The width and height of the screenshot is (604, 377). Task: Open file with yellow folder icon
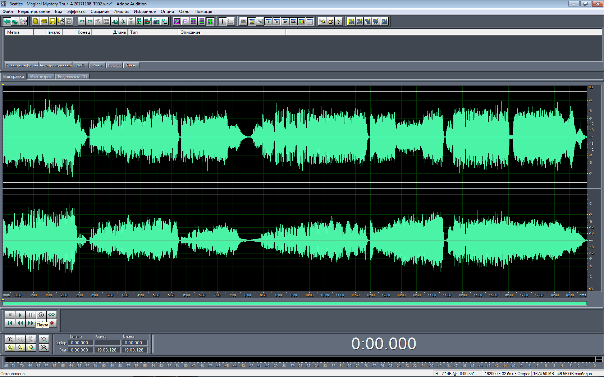click(x=44, y=21)
